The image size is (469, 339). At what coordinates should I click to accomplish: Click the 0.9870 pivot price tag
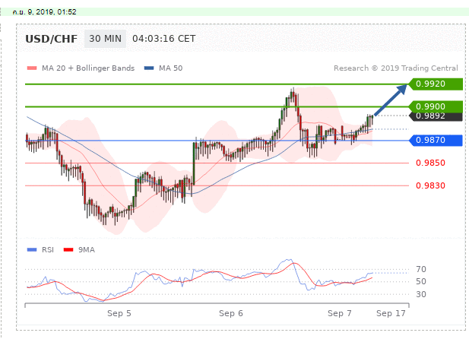[x=436, y=140]
